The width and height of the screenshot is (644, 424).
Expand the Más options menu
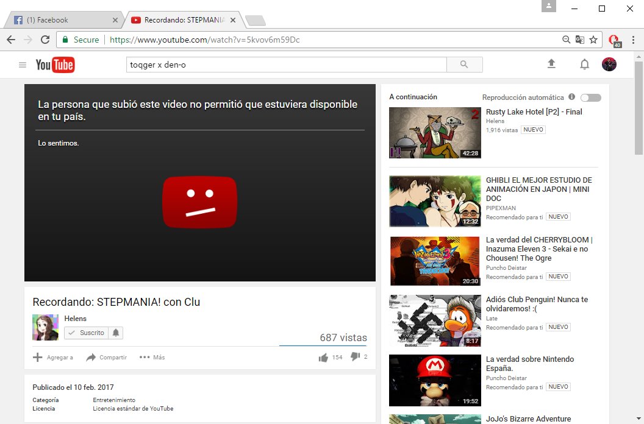[x=152, y=358]
